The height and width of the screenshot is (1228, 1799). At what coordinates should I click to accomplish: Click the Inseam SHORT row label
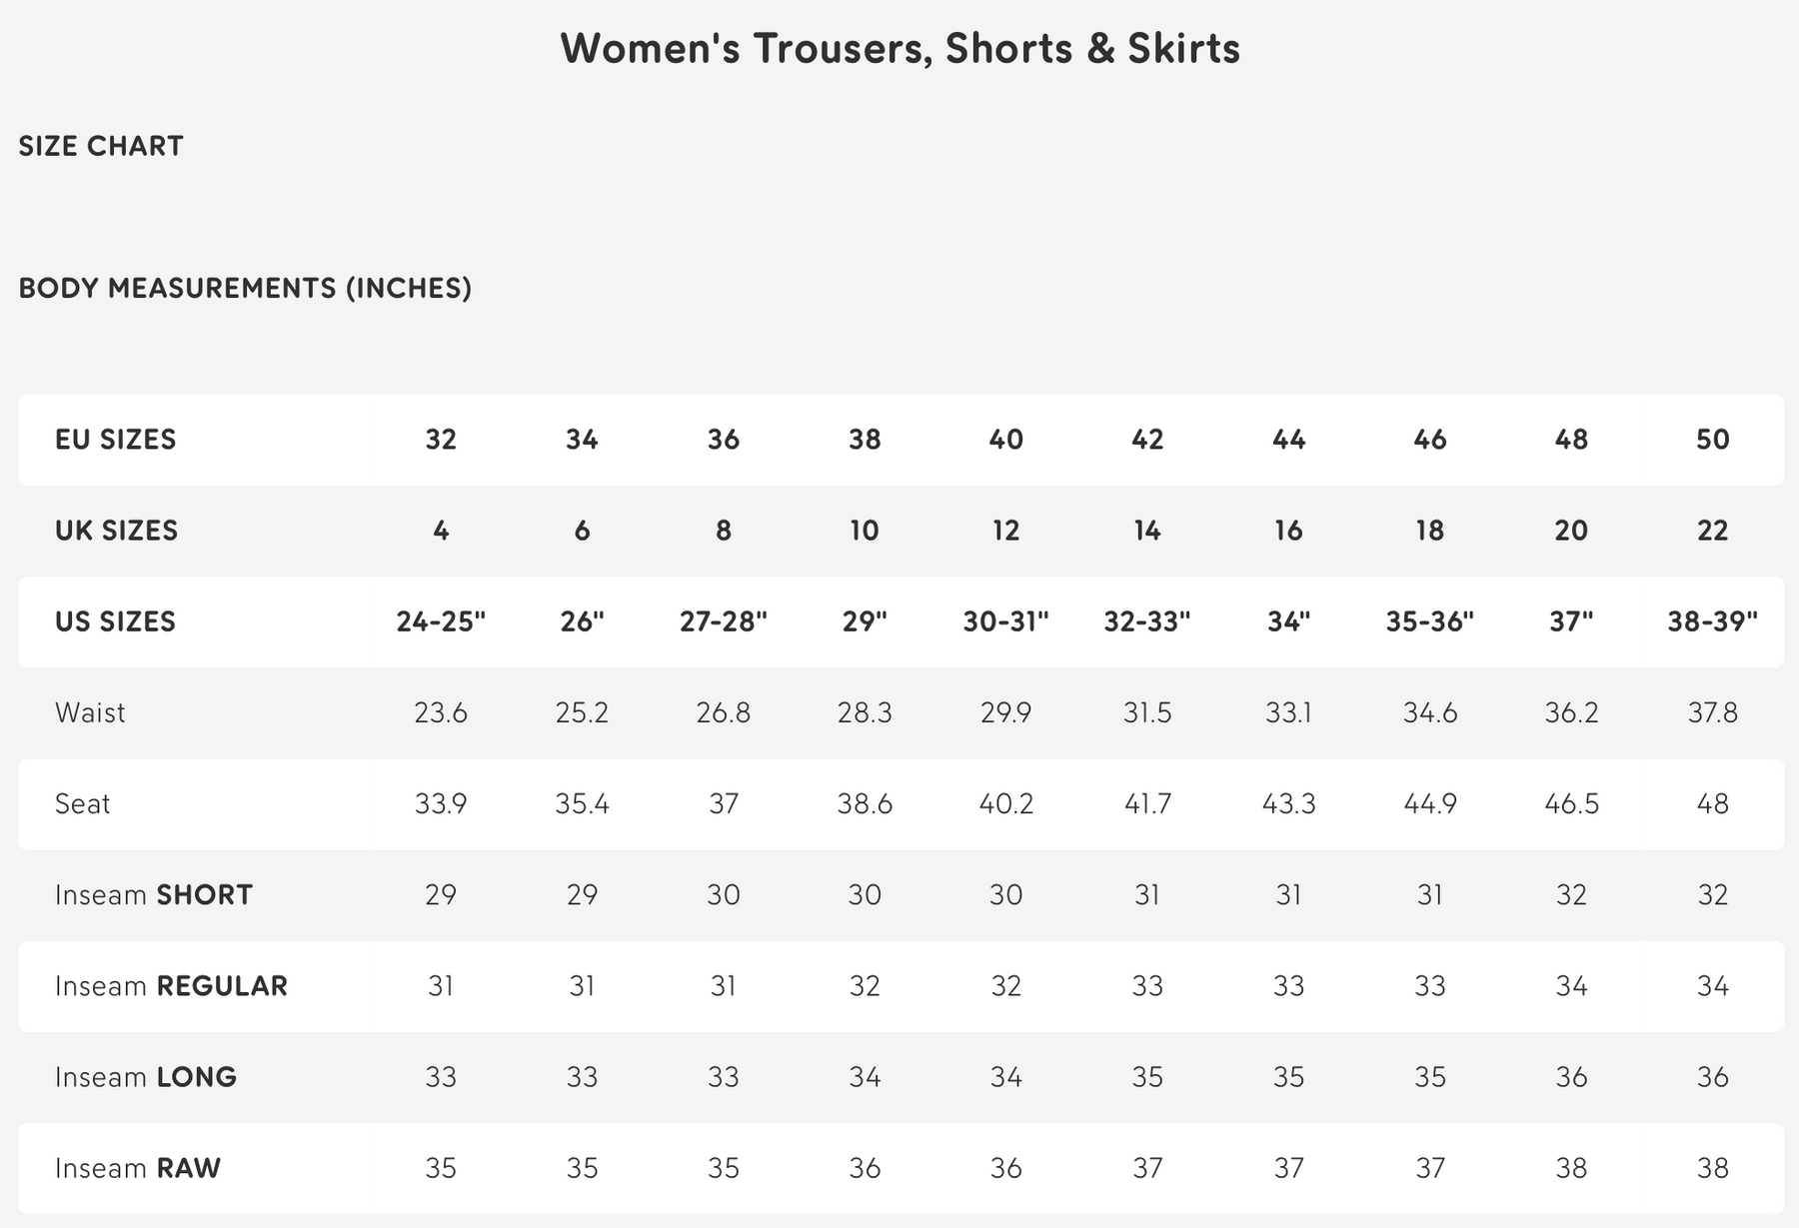pos(153,894)
